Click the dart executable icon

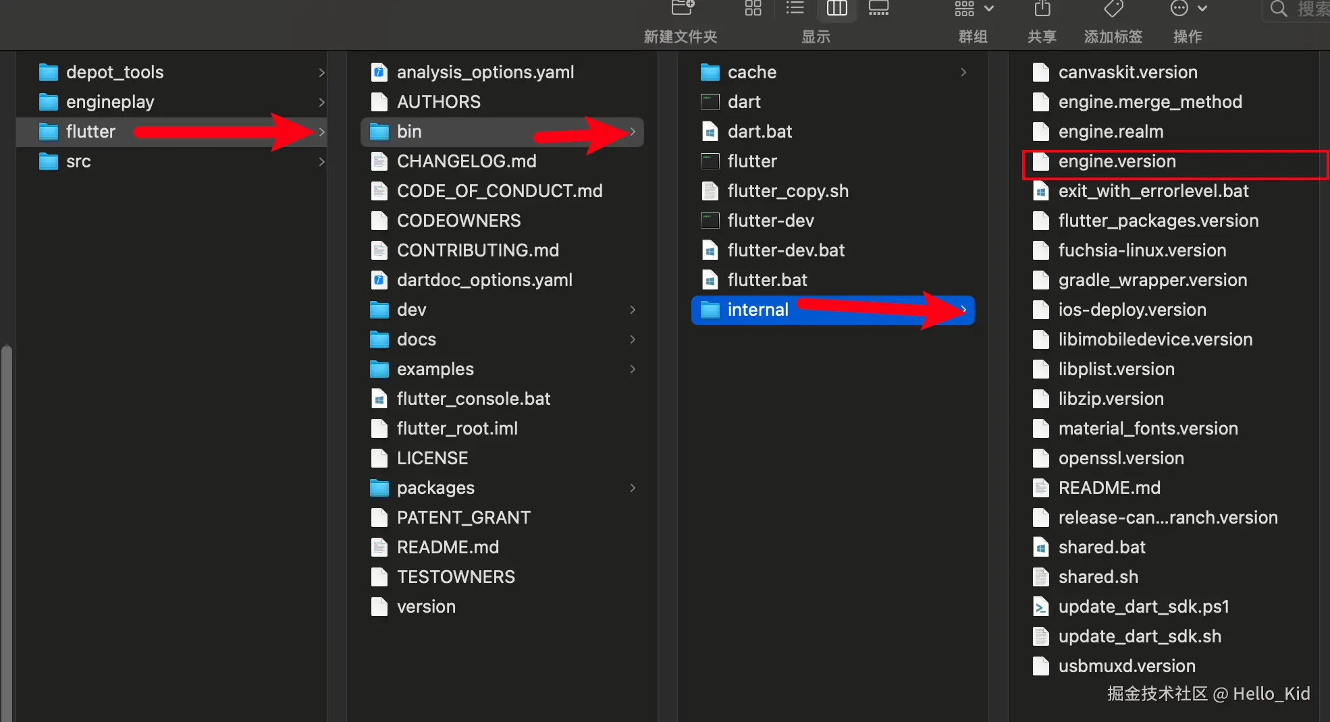coord(710,102)
